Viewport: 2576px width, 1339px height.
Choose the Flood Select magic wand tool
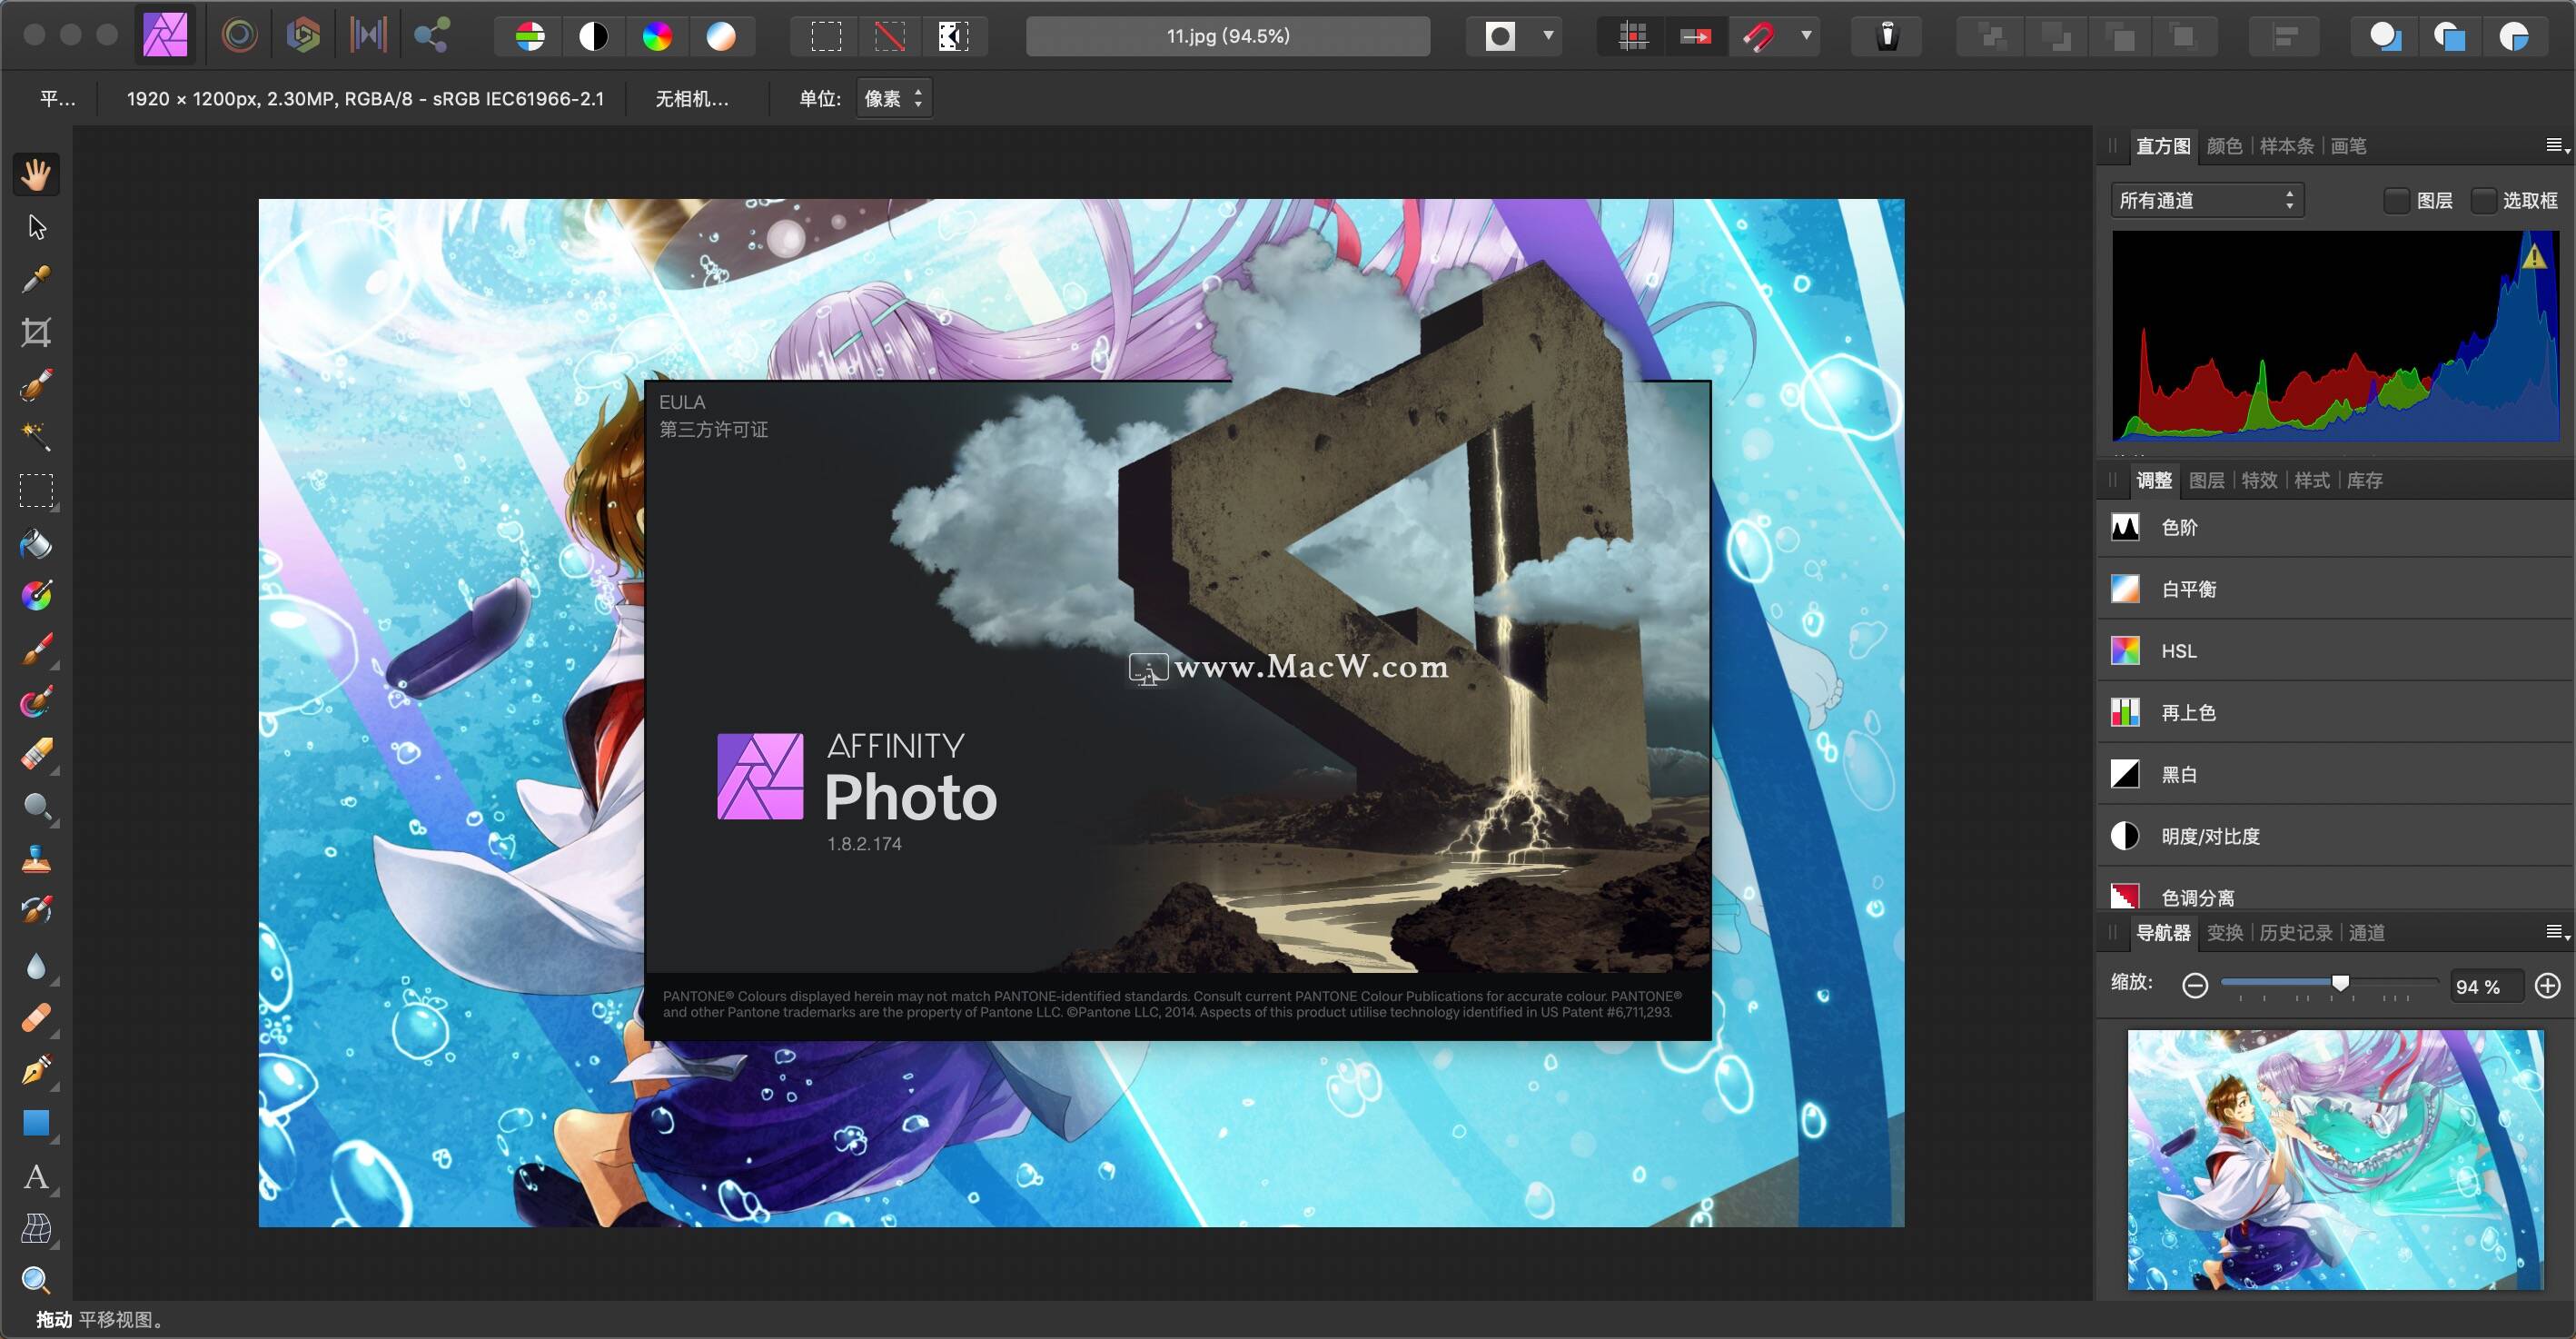[36, 437]
